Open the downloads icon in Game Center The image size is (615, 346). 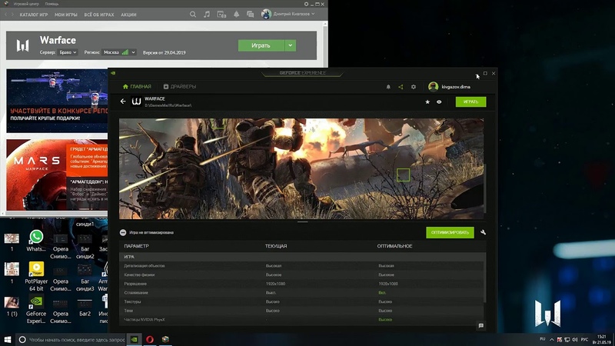(x=221, y=14)
